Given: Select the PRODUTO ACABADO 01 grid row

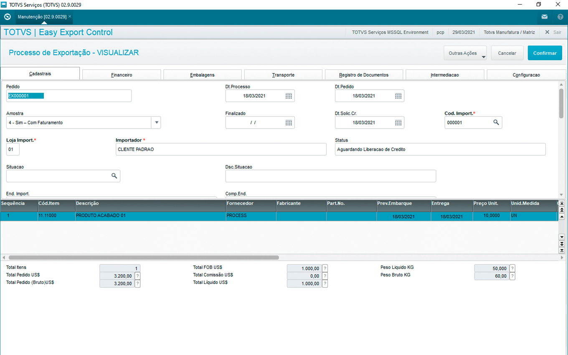Looking at the screenshot, I should 150,216.
